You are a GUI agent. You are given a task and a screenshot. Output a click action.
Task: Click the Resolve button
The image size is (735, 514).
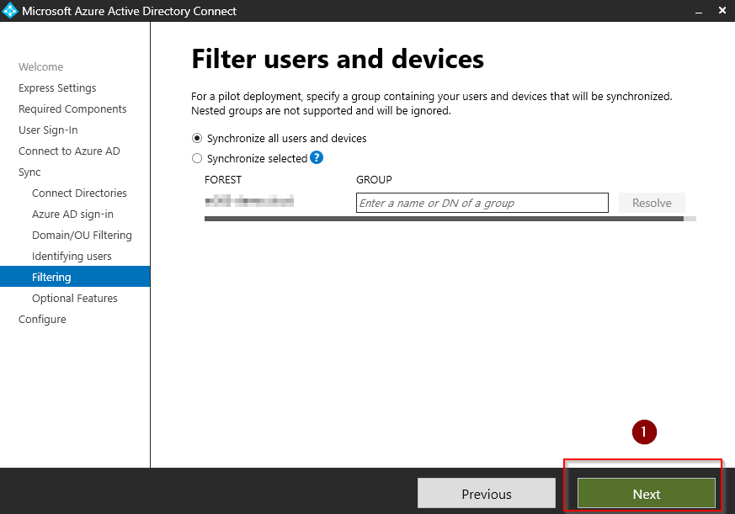[x=652, y=203]
